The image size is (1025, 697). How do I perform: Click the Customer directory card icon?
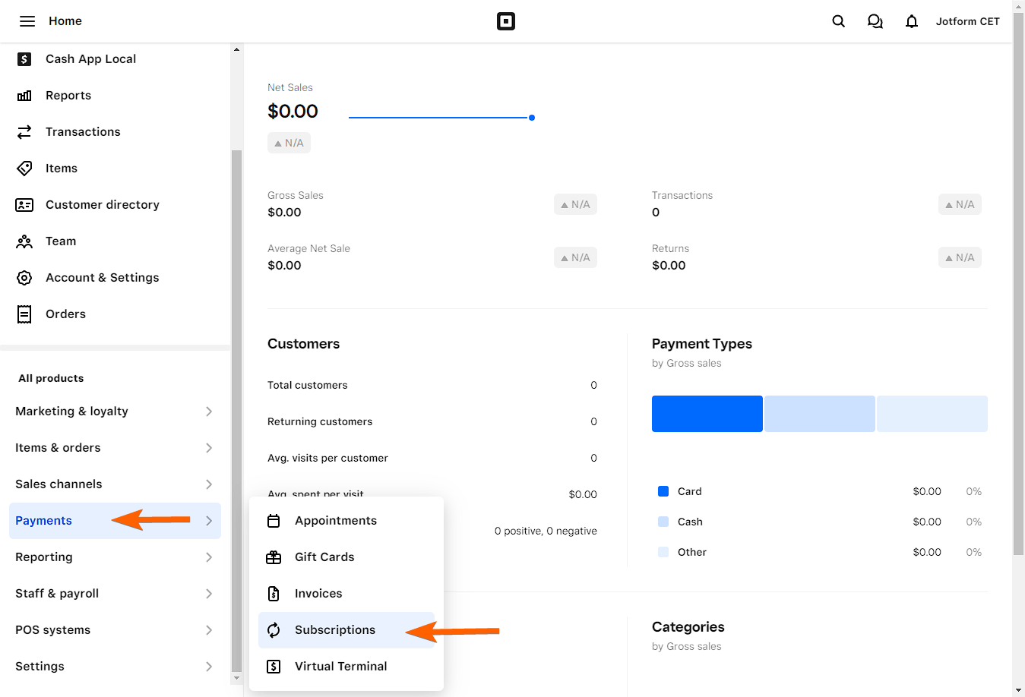tap(24, 205)
